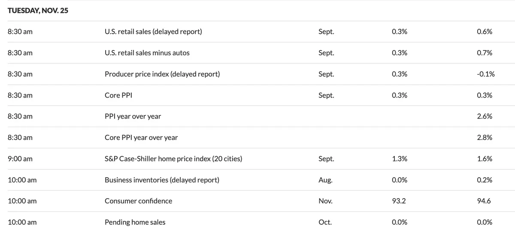Click the Tuesday, Nov. 25 date heading

click(38, 11)
